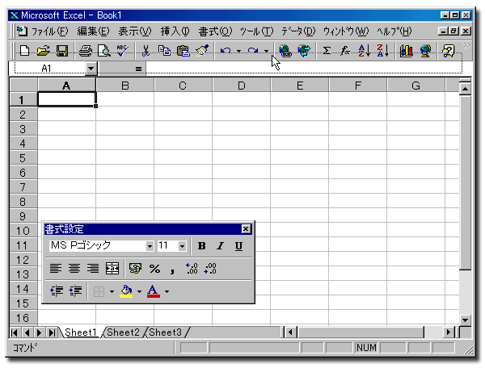Expand the borders dropdown arrow

(x=112, y=291)
